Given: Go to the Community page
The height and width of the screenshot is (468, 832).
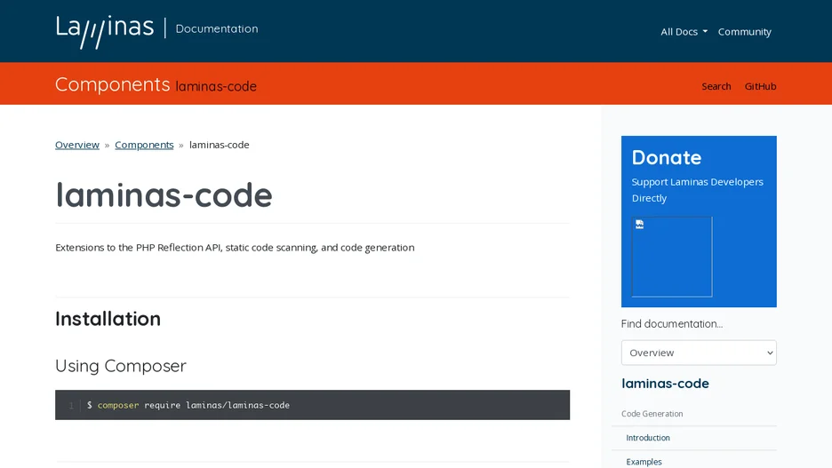Looking at the screenshot, I should coord(745,32).
